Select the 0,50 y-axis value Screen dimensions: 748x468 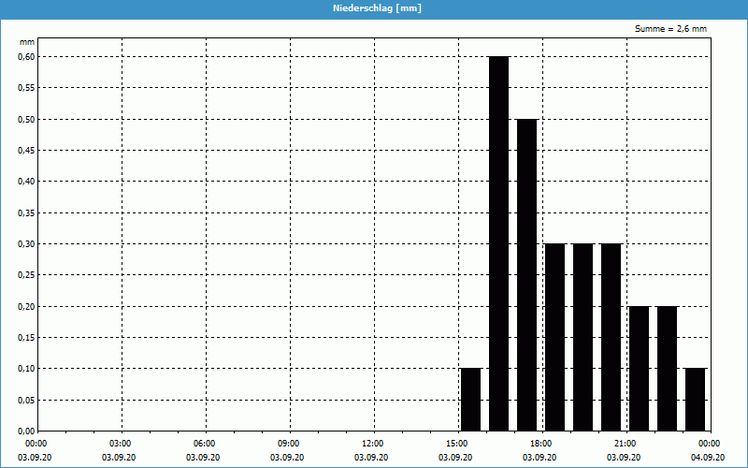coord(26,120)
